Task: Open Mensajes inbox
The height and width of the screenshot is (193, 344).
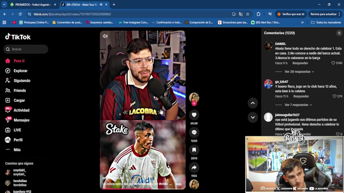Action: coord(17,120)
